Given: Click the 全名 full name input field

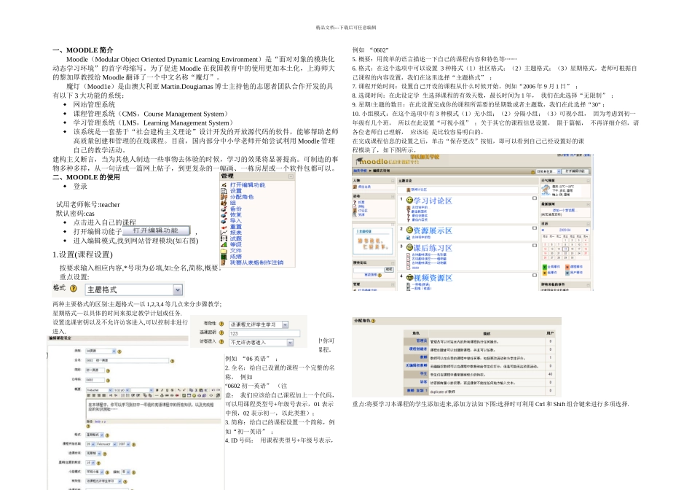Looking at the screenshot, I should click(127, 360).
